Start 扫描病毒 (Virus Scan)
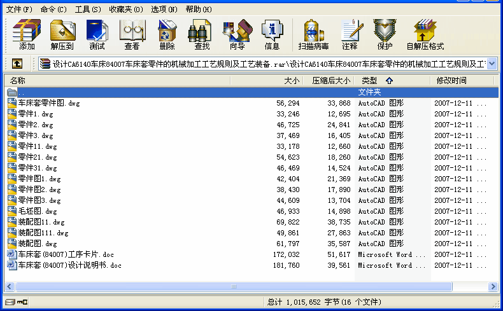503x311 pixels. point(314,34)
